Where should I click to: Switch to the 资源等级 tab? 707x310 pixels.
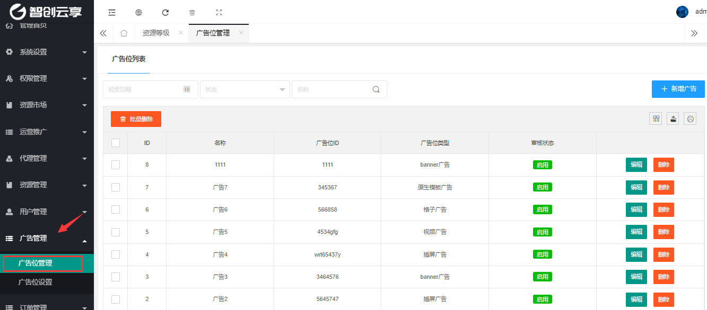point(156,33)
